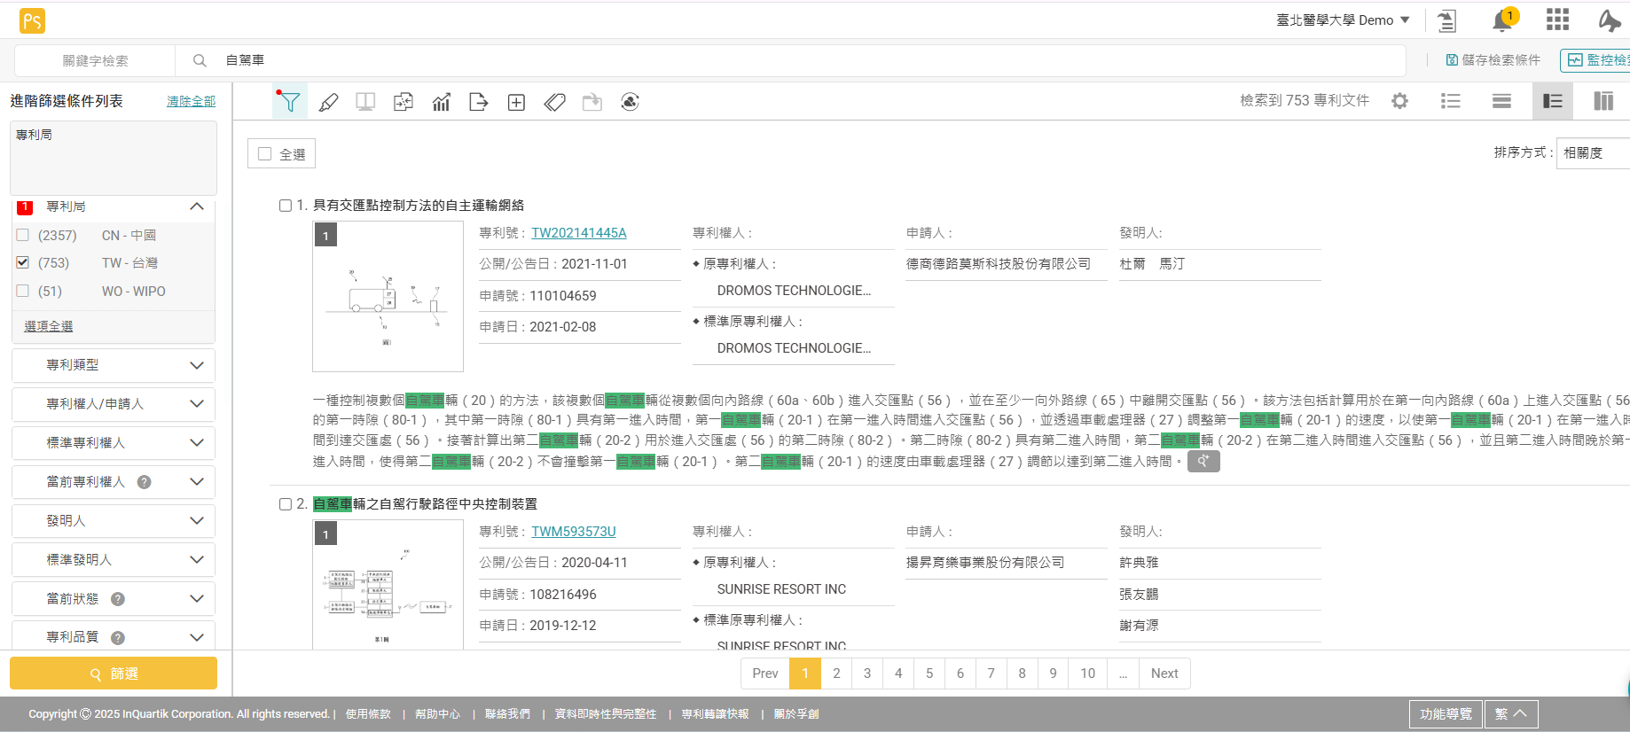Image resolution: width=1630 pixels, height=732 pixels.
Task: Check the CN - 中國 patent office checkbox
Action: (23, 235)
